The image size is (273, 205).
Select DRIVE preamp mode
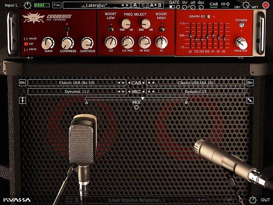click(x=30, y=49)
